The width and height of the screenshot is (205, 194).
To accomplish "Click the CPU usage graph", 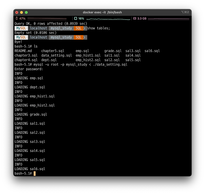I will (x=108, y=19).
